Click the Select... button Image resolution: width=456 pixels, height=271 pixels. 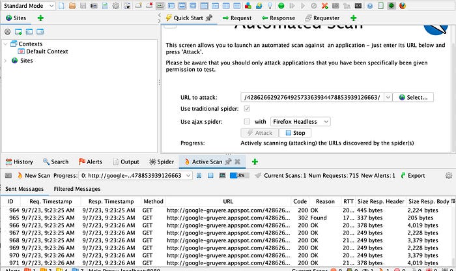tap(413, 98)
